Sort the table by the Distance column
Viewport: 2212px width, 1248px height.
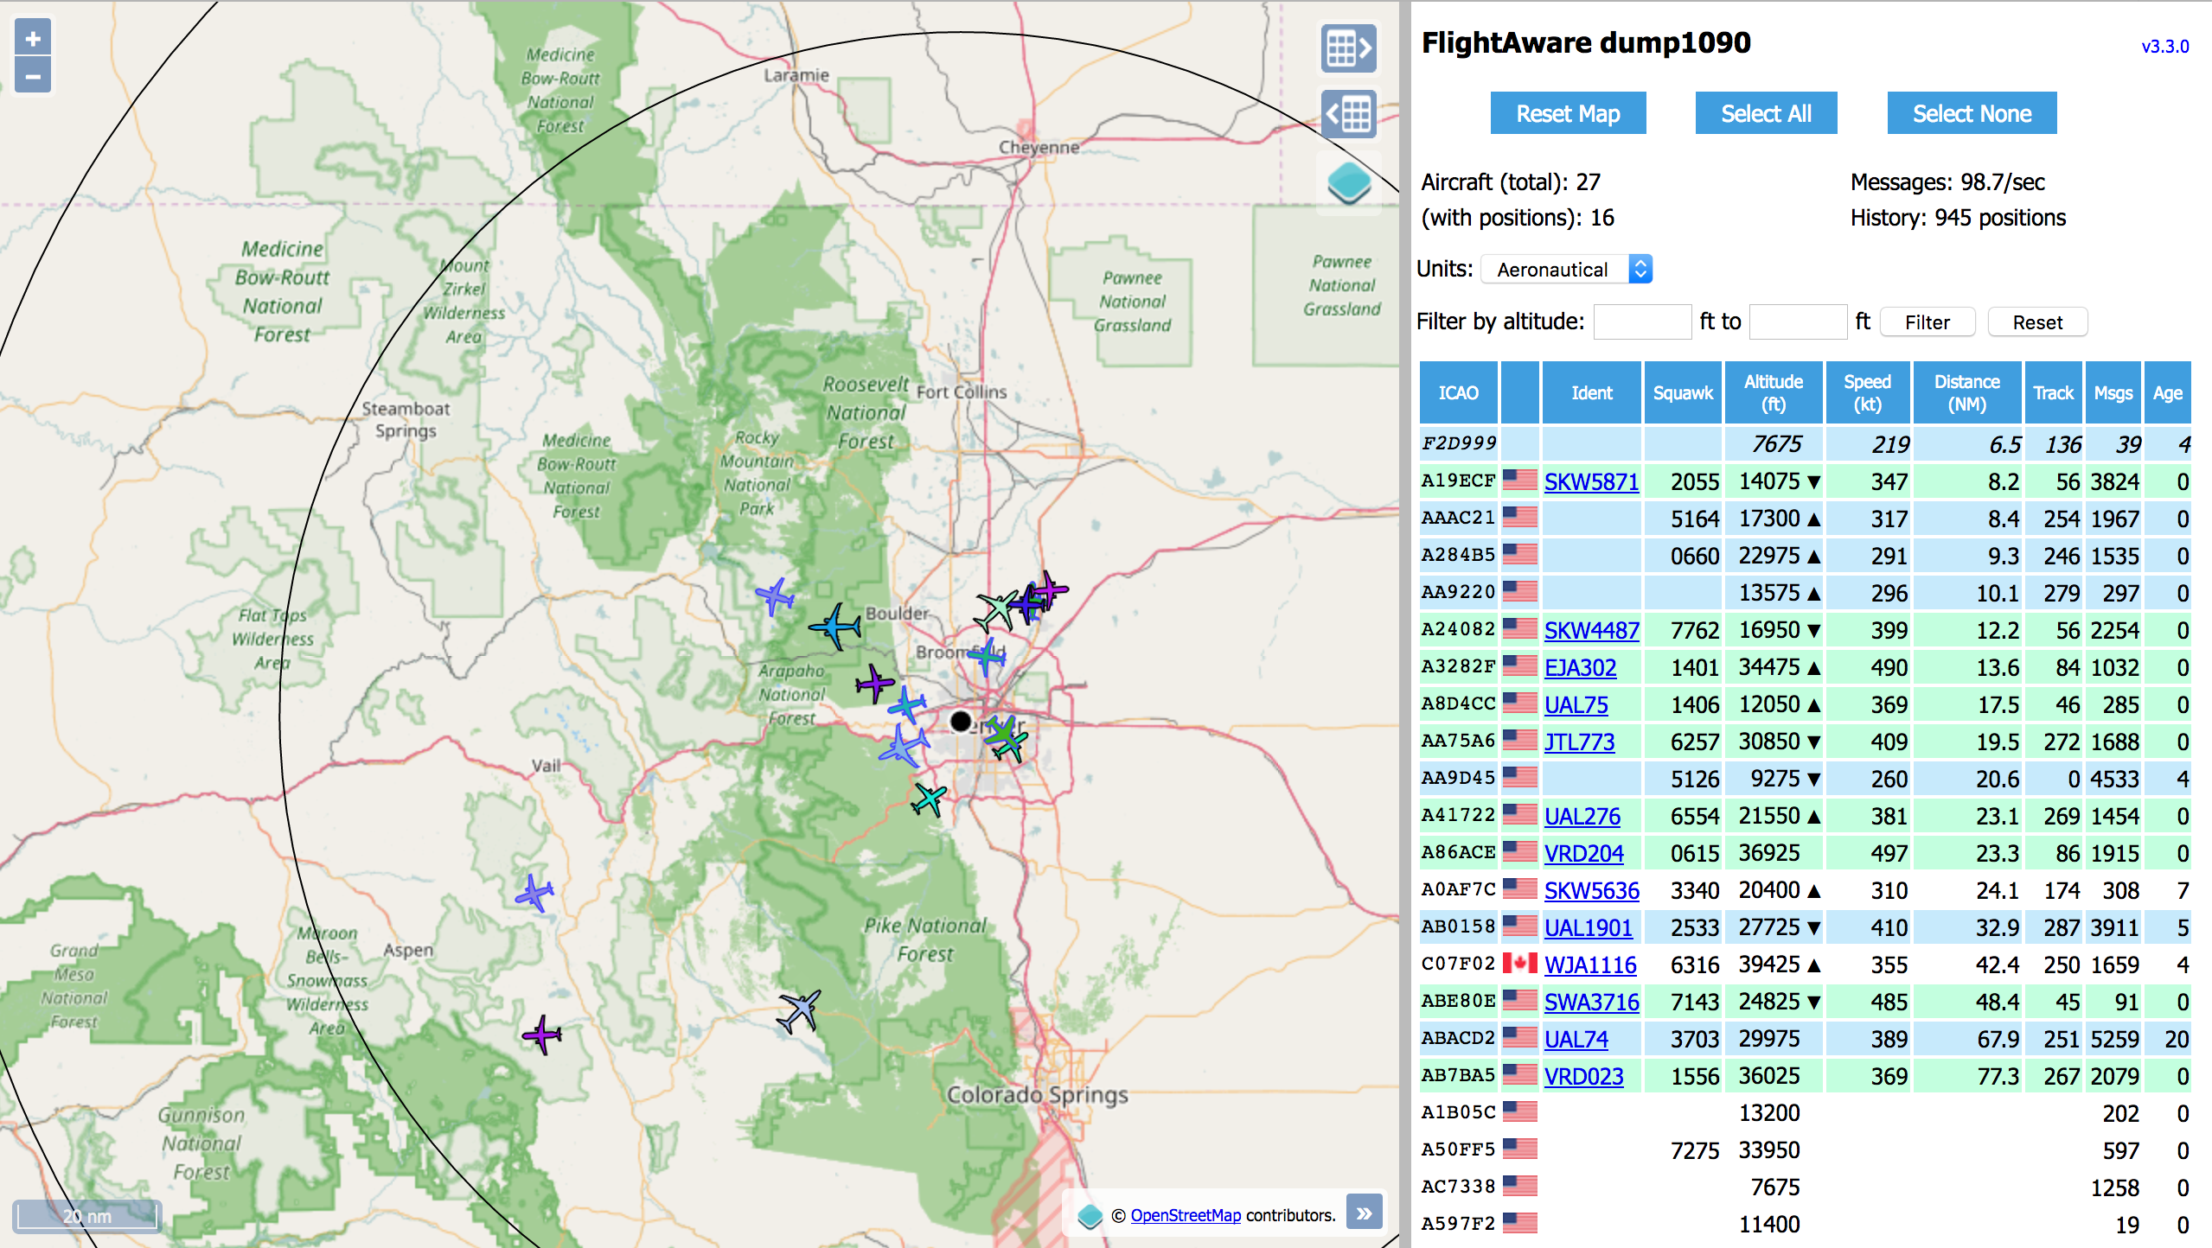coord(1966,393)
